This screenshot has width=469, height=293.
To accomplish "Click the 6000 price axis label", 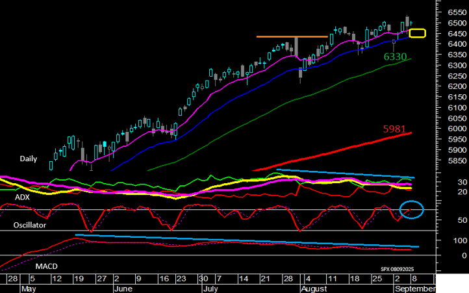I will pyautogui.click(x=457, y=129).
